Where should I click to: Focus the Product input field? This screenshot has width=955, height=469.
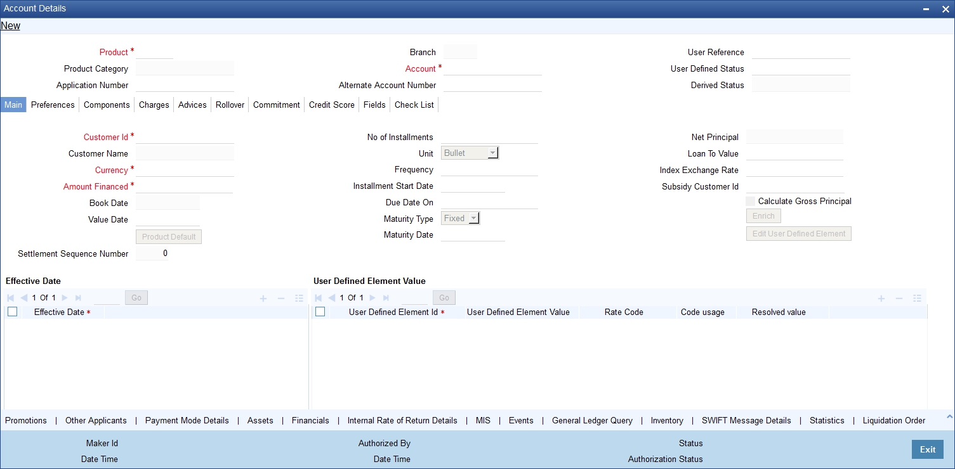click(155, 52)
